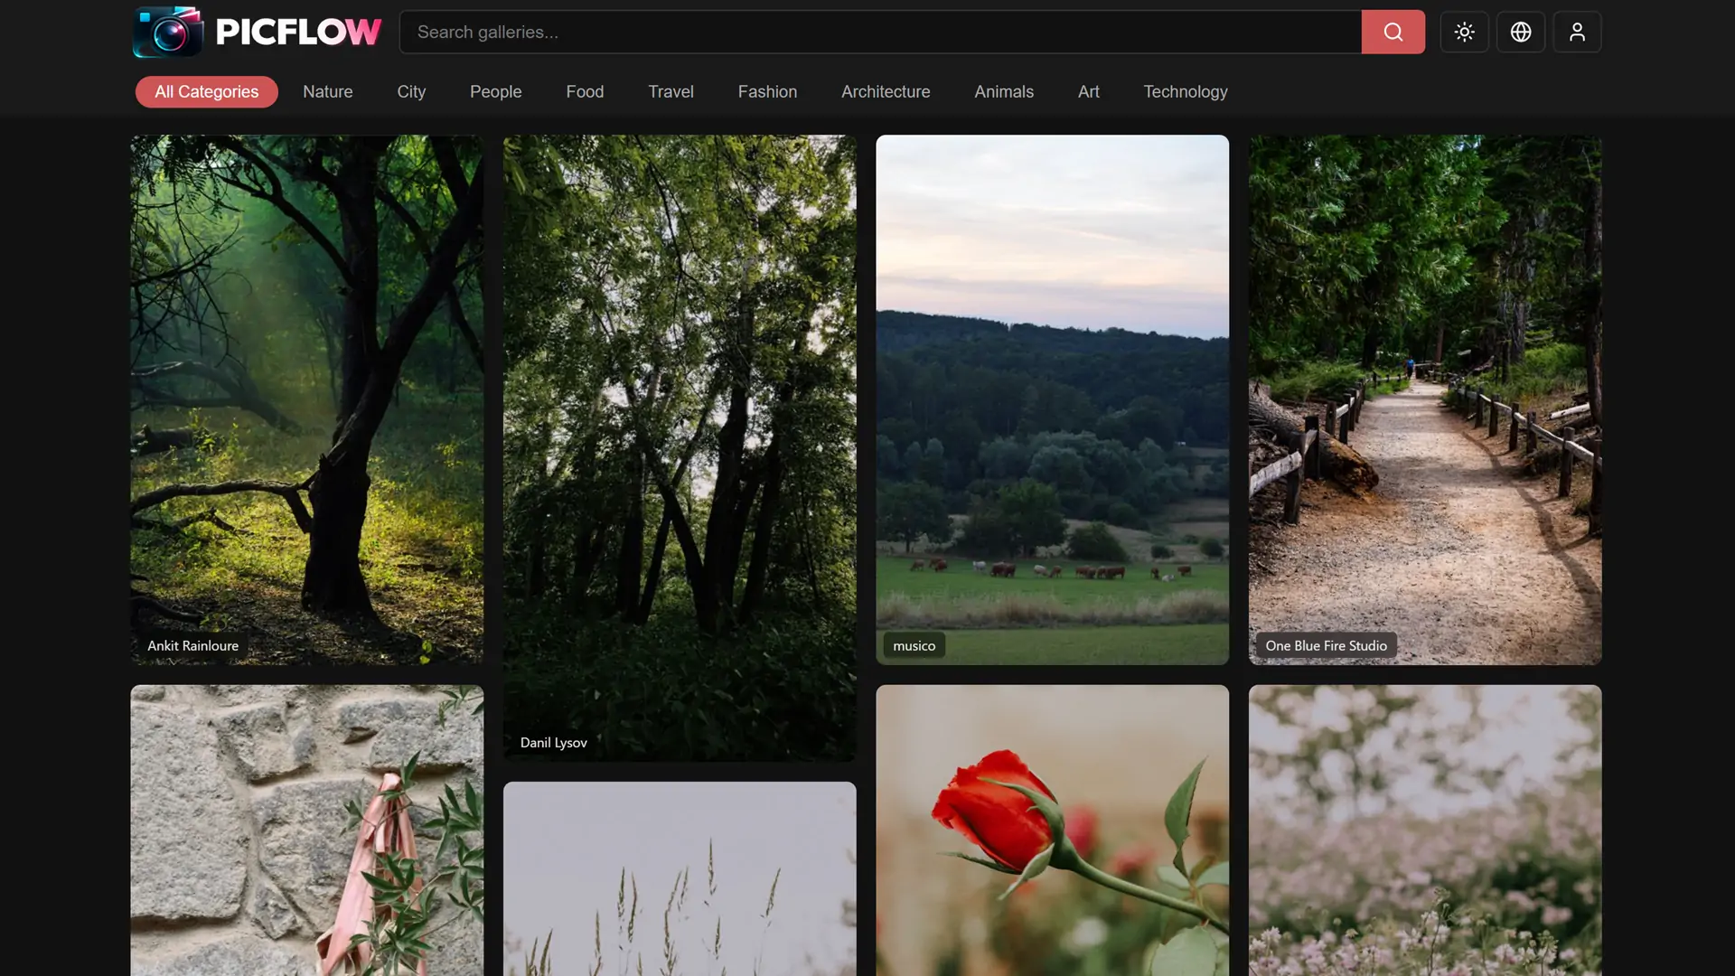Open the red rose photo
The width and height of the screenshot is (1735, 976).
pyautogui.click(x=1052, y=830)
